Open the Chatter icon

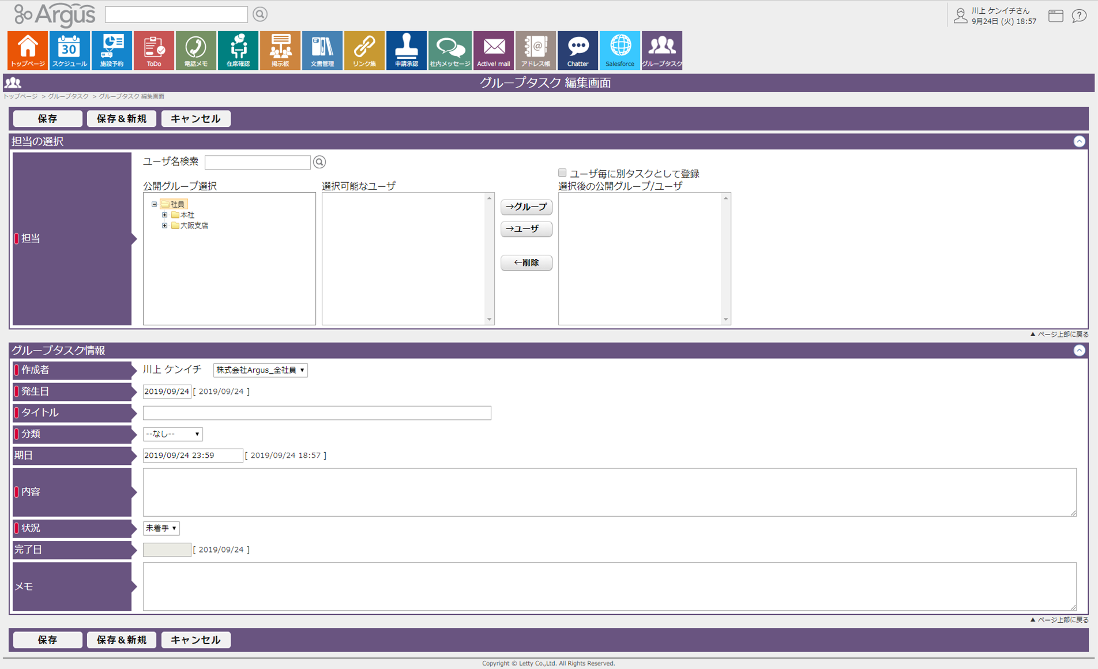click(578, 51)
